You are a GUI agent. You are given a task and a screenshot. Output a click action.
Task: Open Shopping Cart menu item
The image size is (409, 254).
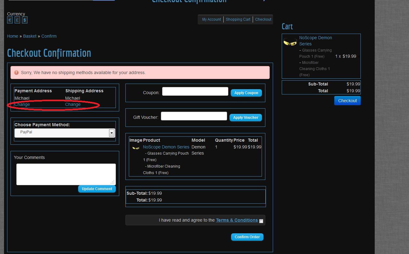click(x=238, y=19)
